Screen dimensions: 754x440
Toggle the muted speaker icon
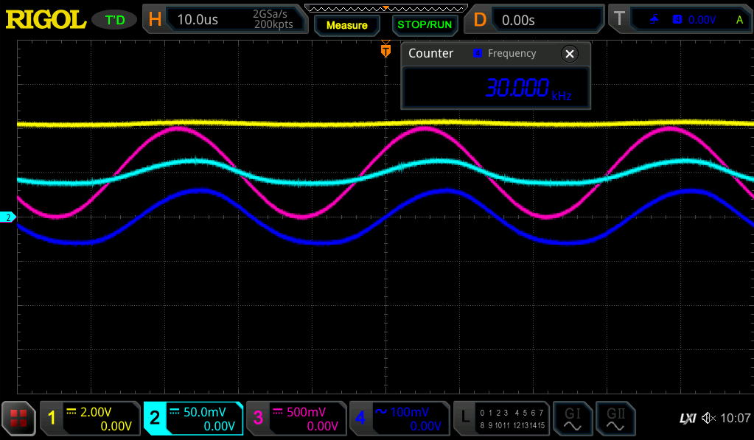point(708,418)
